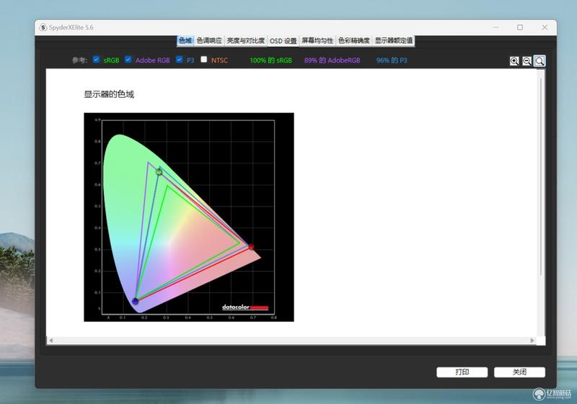Click the 显示器的色域 heading
Viewport: 577px width, 404px height.
click(109, 94)
